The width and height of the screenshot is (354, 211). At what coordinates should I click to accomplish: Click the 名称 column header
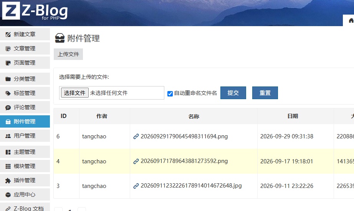(194, 116)
